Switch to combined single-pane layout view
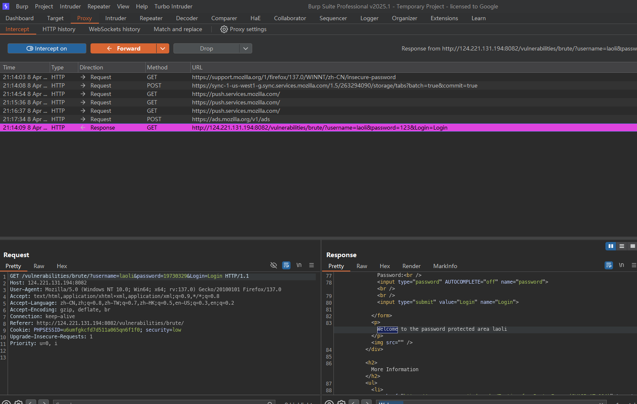Screen dimensions: 637x404 coord(632,246)
